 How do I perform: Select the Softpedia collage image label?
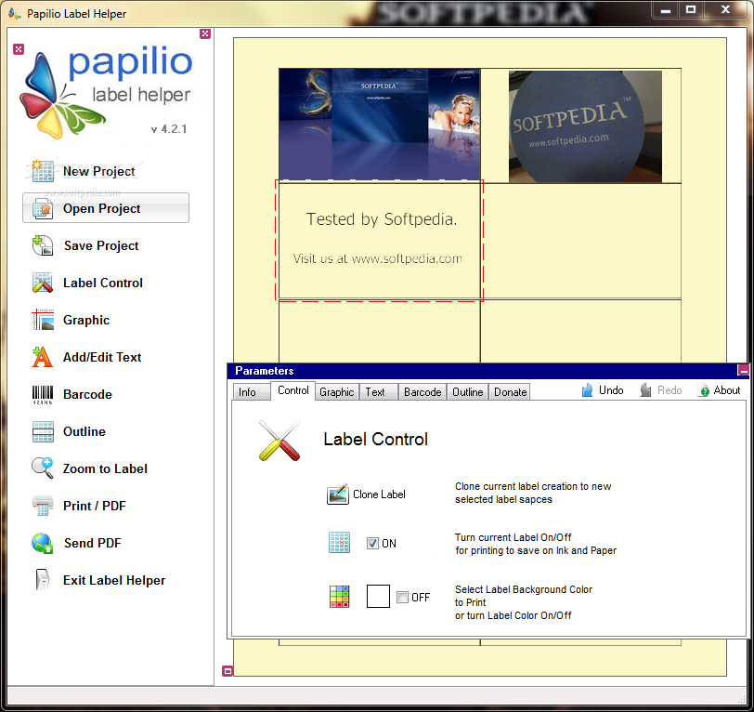[380, 125]
